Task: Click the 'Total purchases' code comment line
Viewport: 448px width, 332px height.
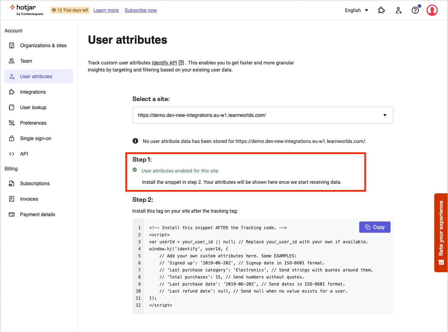Action: point(232,277)
